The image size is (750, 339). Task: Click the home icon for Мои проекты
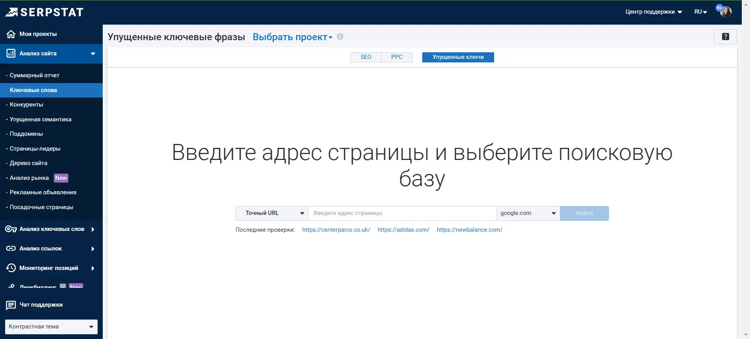pos(11,34)
